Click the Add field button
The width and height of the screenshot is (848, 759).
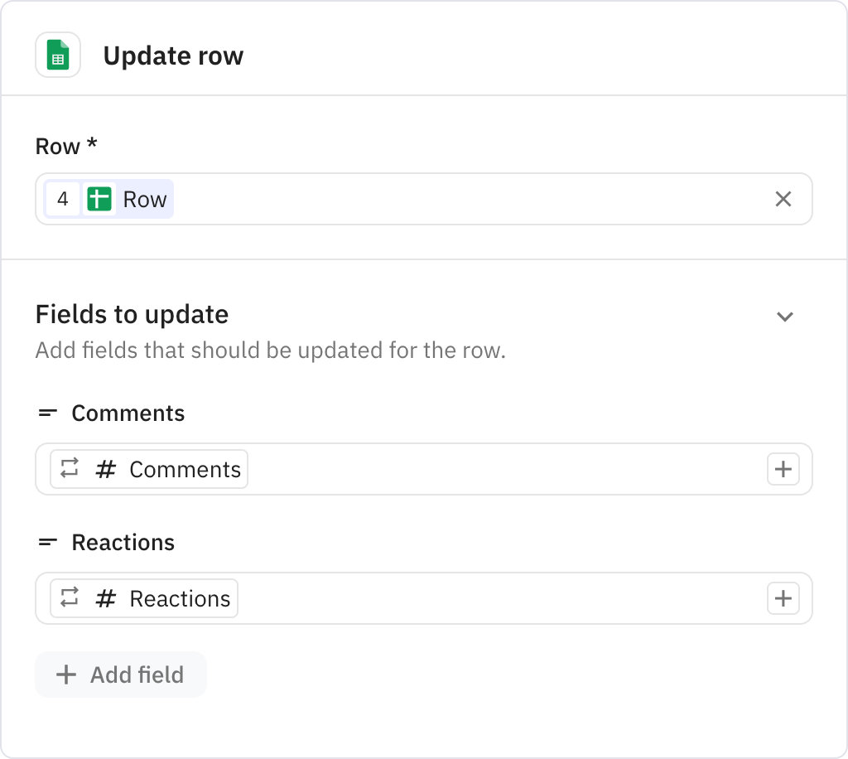pyautogui.click(x=121, y=674)
